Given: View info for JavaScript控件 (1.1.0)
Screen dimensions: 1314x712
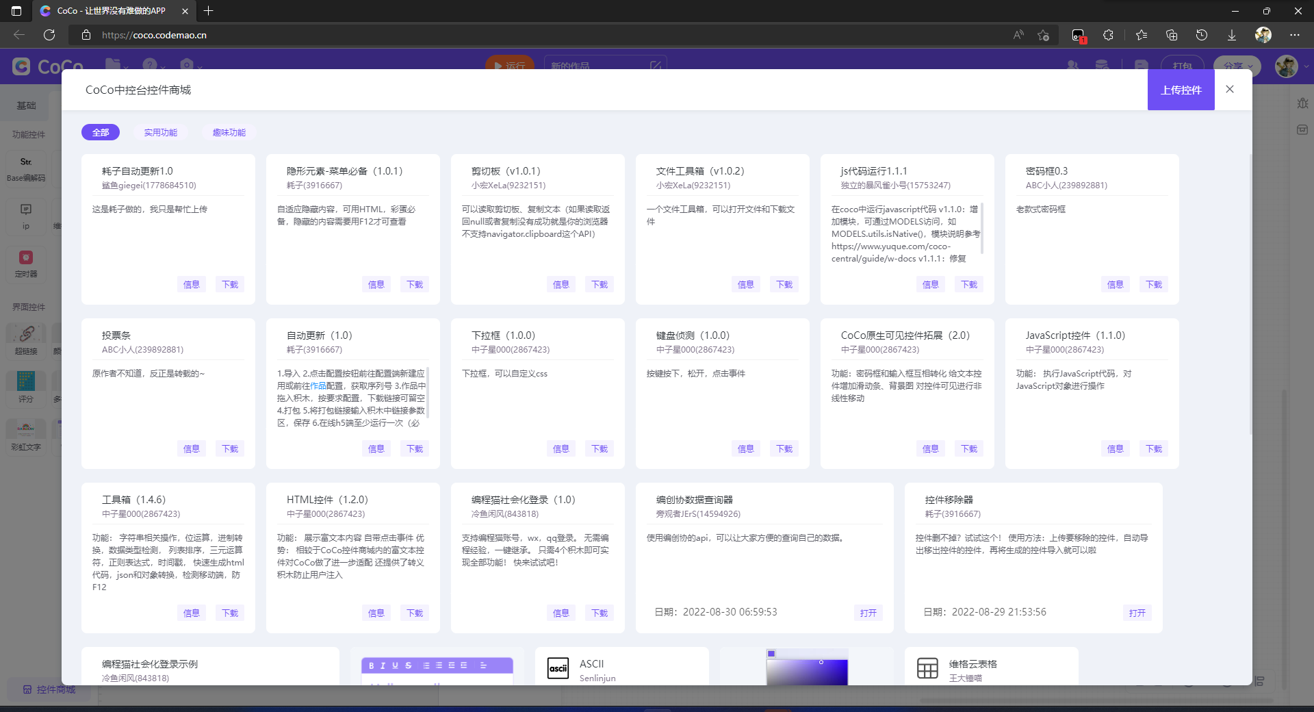Looking at the screenshot, I should click(x=1116, y=448).
